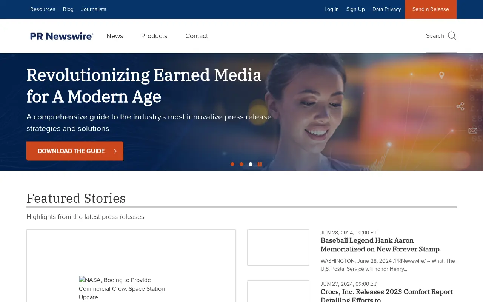Open the Crocs Comfort Report story

[387, 296]
